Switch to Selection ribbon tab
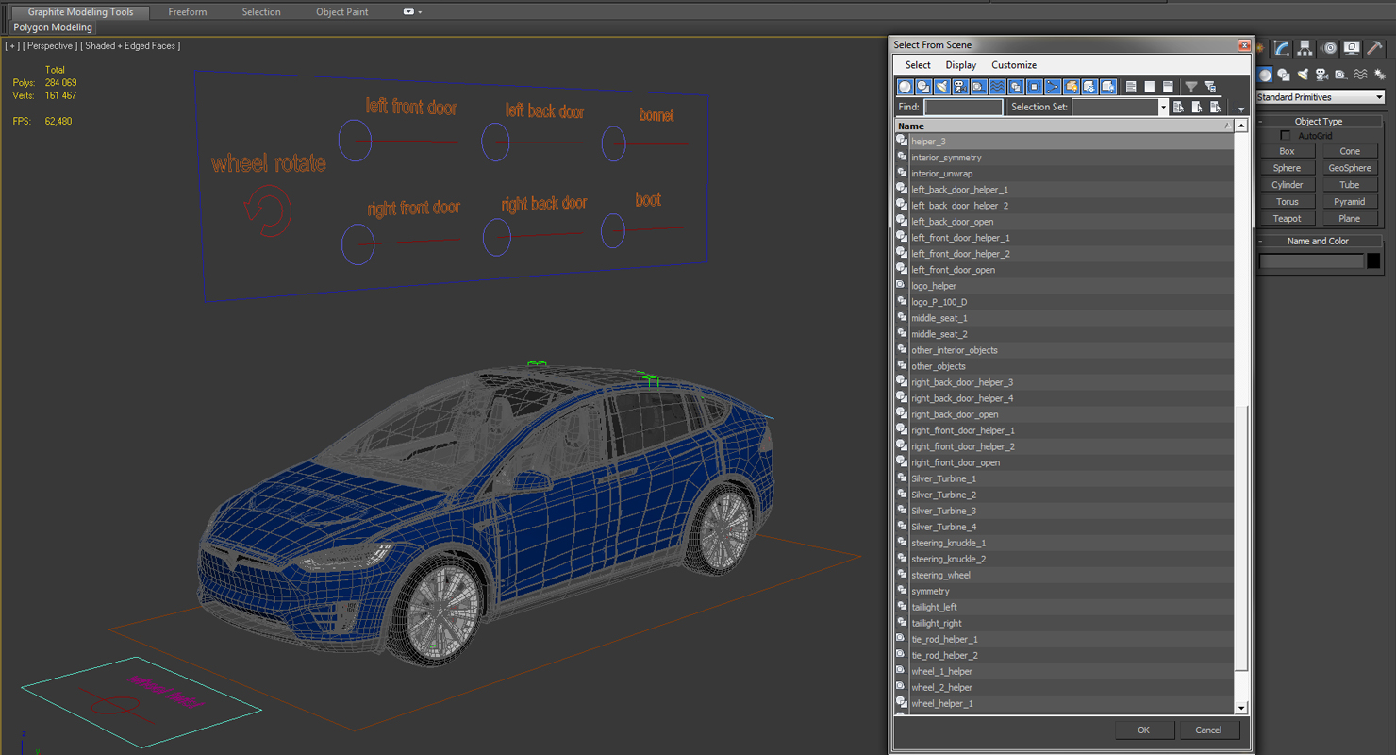This screenshot has width=1396, height=755. (x=261, y=12)
